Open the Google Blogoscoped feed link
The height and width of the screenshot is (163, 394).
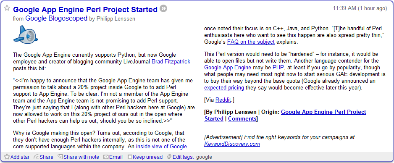56,18
